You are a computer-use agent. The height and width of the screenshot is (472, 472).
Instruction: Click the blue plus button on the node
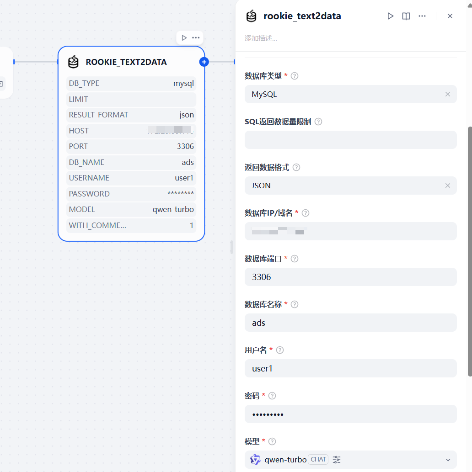(x=204, y=62)
